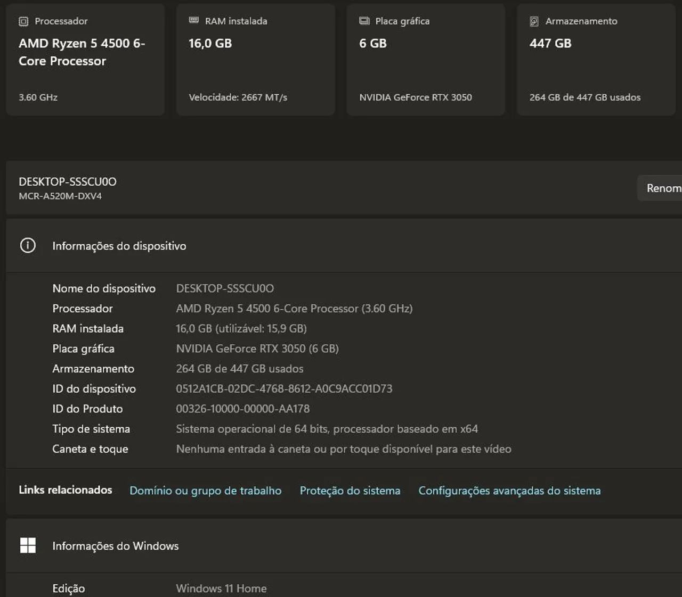Click the ID do Produto value 00326-10000
This screenshot has width=682, height=597.
click(243, 409)
